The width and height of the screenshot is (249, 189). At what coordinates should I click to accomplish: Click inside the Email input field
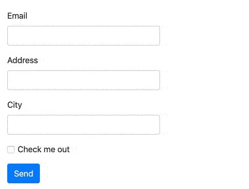click(83, 36)
